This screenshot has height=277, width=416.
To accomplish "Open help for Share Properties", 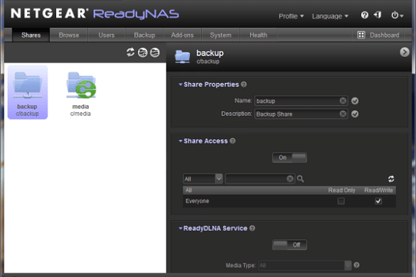I will (x=244, y=85).
